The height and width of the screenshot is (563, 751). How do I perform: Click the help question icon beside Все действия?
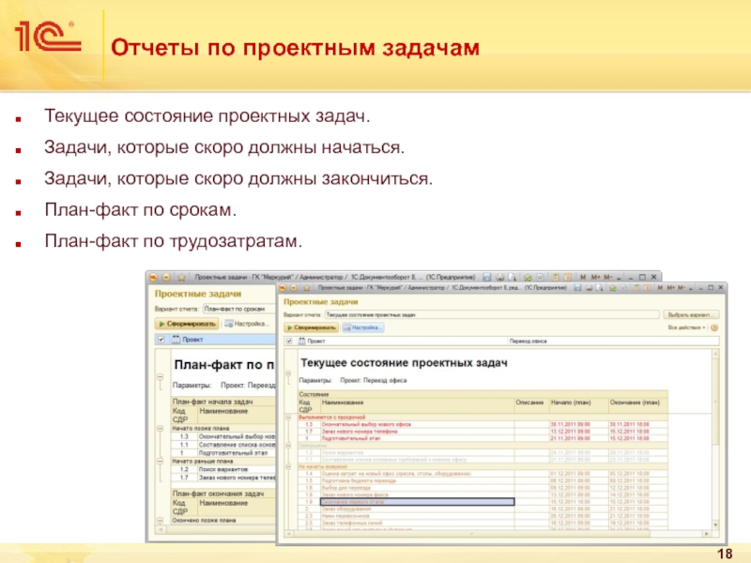tap(714, 327)
